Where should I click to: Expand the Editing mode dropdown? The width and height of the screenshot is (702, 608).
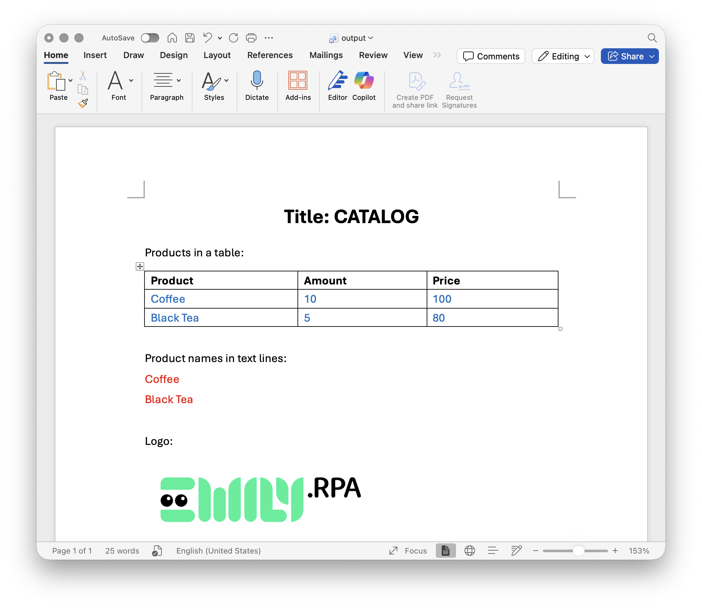click(x=563, y=56)
